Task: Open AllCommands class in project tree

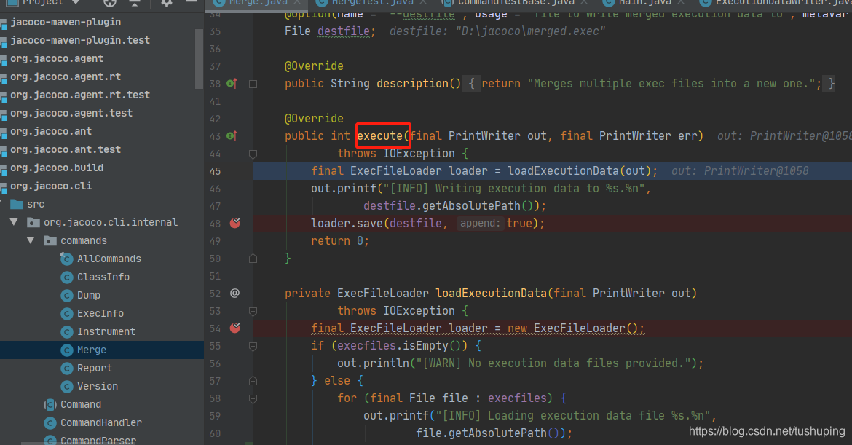Action: click(109, 259)
